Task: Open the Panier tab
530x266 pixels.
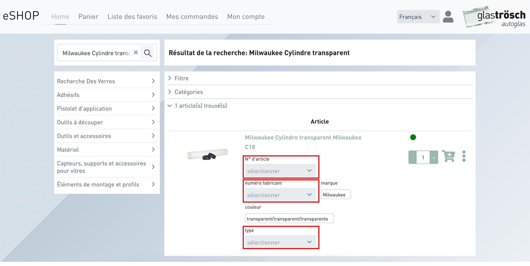Action: [88, 17]
